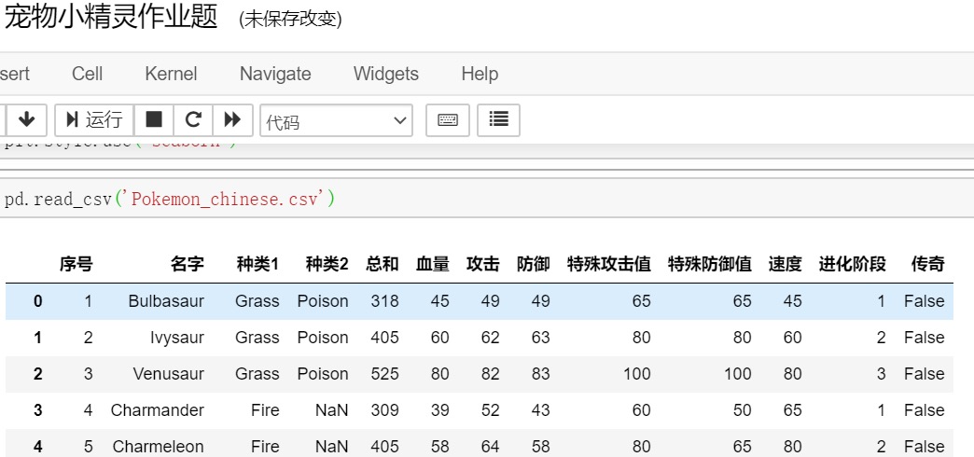This screenshot has height=457, width=974.
Task: Click Bulbasaur's False legendary value
Action: 925,301
